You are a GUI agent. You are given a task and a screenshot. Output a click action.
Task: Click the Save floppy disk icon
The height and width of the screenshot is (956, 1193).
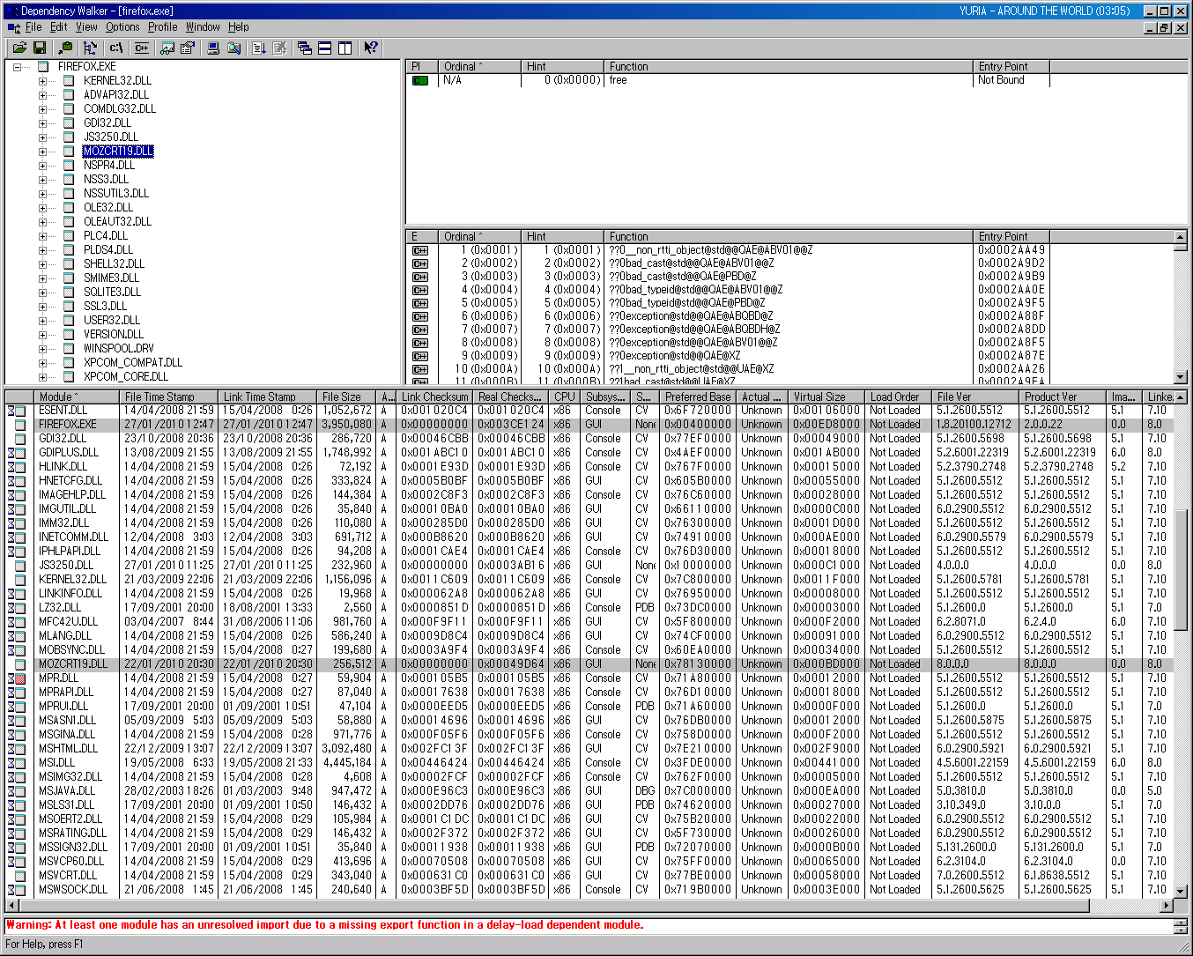click(x=39, y=48)
